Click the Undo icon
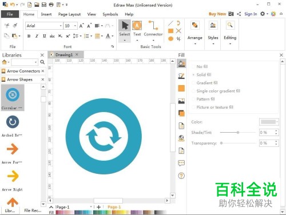286x215 pixels. [13, 5]
